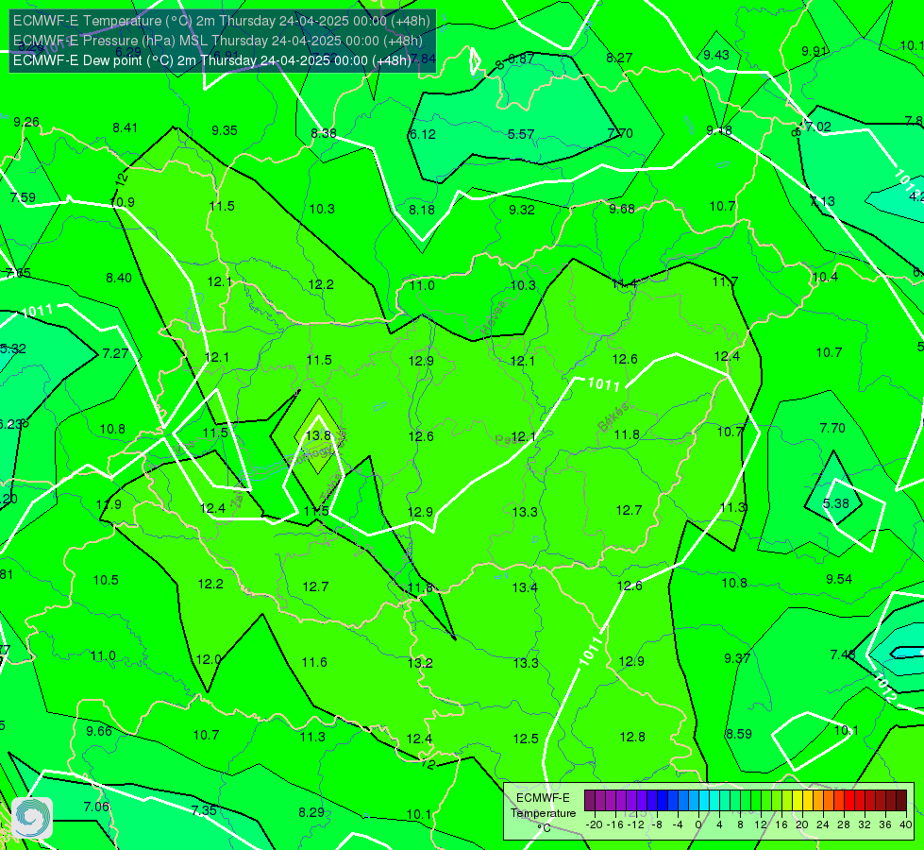
Task: Click the 5.38 temperature value
Action: (x=835, y=503)
